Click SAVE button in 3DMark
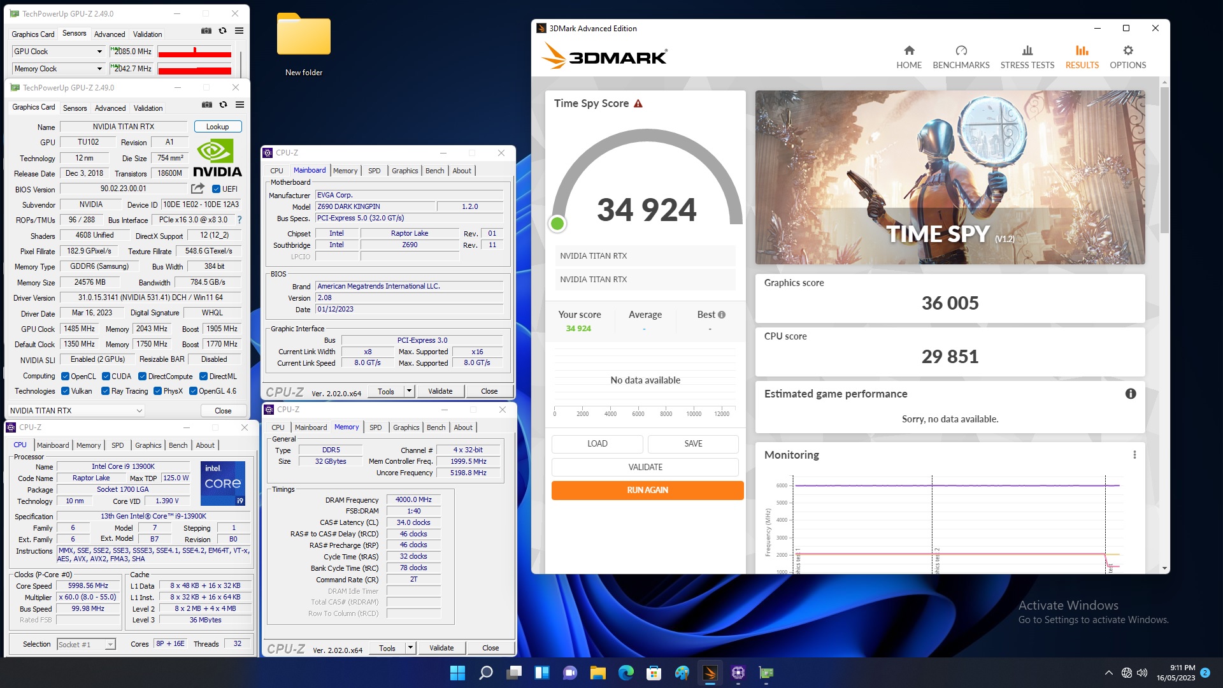 pos(693,443)
